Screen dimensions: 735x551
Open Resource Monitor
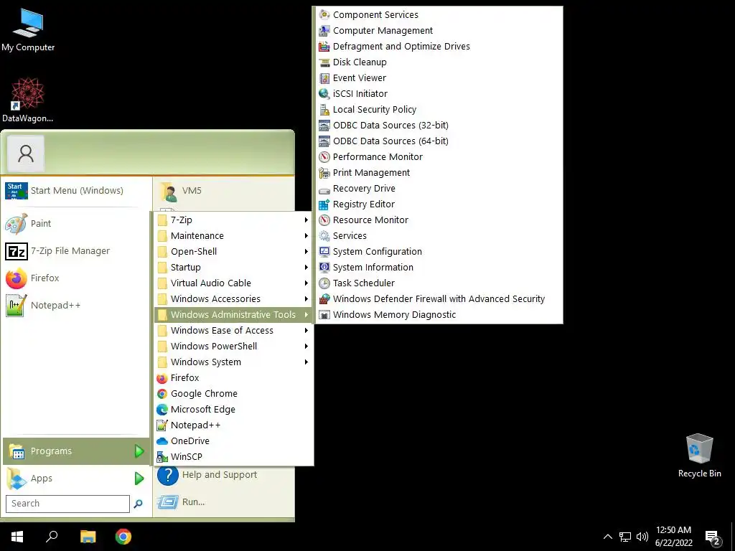pos(439,220)
